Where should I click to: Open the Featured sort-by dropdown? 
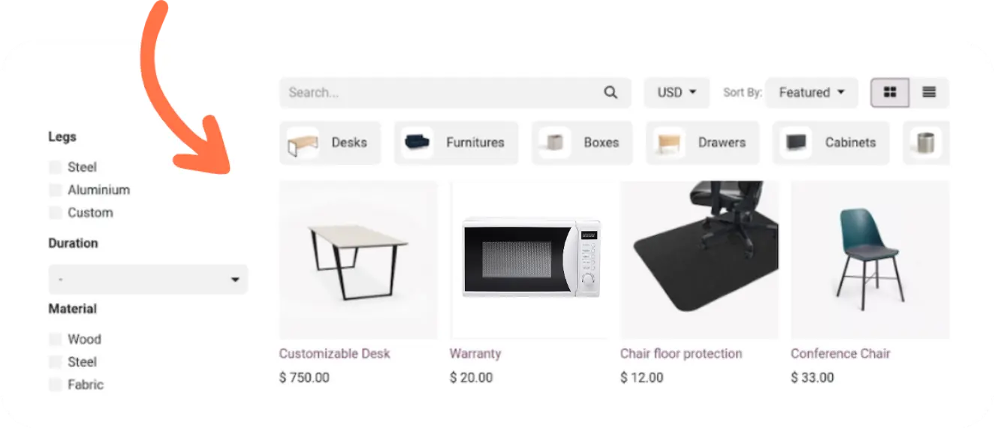(x=812, y=92)
